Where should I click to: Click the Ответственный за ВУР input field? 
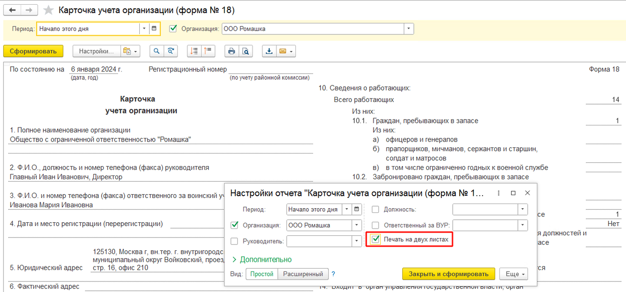coord(485,225)
